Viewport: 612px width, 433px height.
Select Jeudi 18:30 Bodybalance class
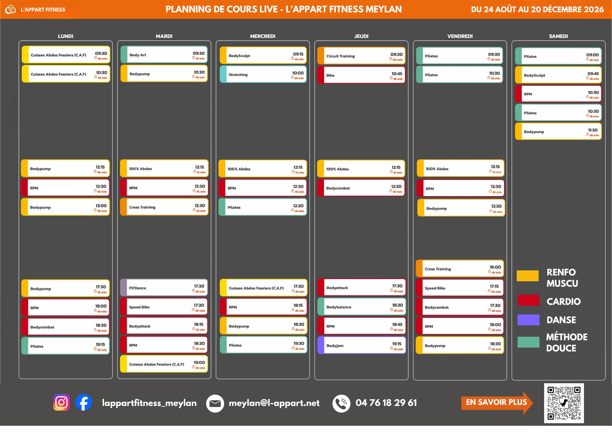tap(362, 307)
